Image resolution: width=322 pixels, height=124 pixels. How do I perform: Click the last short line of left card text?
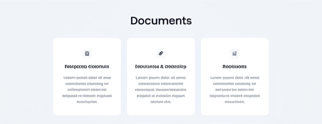(87, 102)
